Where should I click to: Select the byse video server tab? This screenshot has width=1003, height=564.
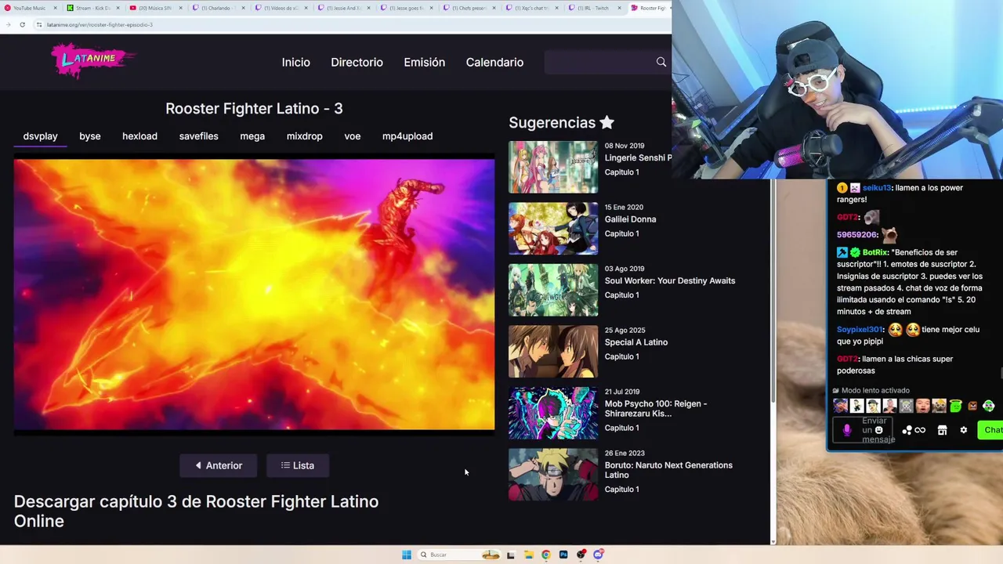(x=90, y=136)
